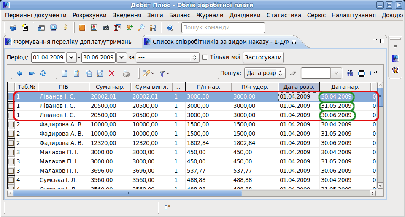Expand the search value dropdown arrow
Image resolution: width=405 pixels, height=217 pixels.
(336, 73)
